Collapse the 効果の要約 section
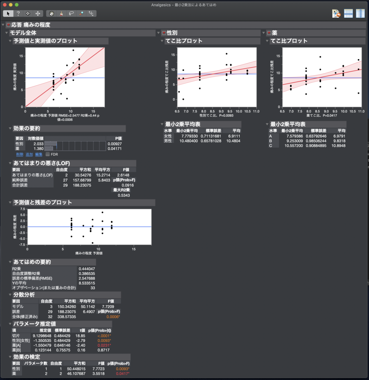 pos(10,128)
